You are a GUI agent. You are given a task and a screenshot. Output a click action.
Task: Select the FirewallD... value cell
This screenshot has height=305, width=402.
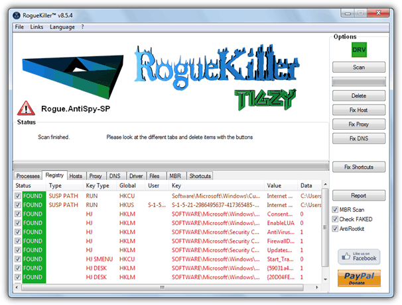click(x=281, y=241)
